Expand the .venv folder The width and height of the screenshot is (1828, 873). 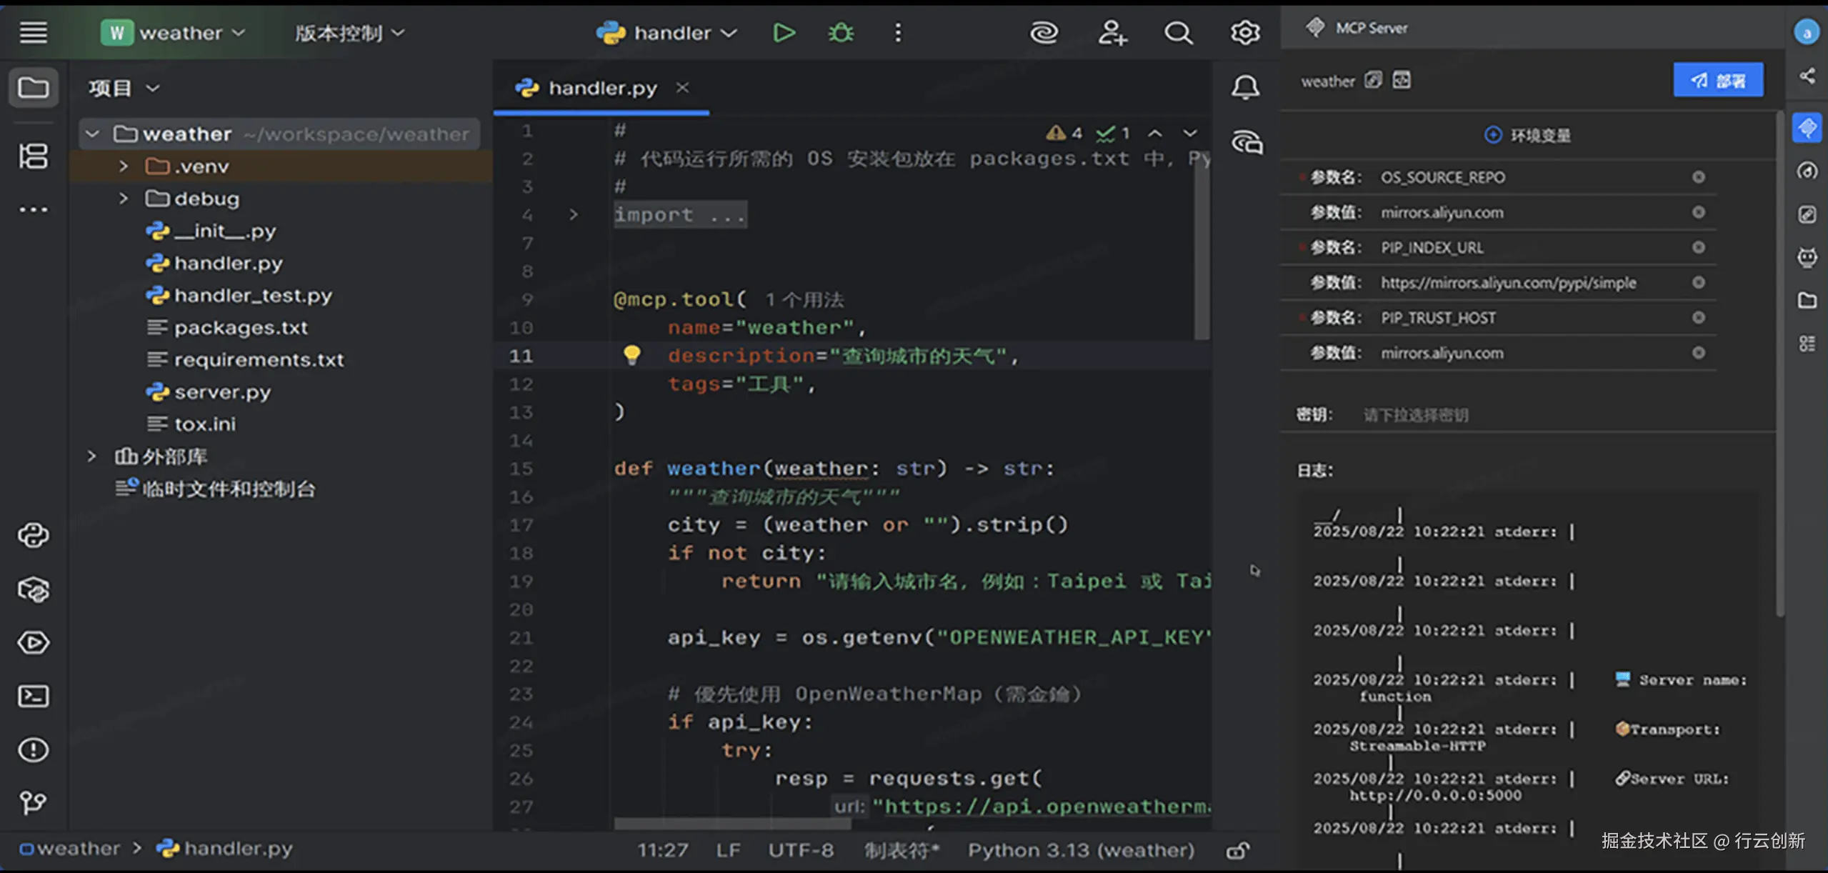124,166
